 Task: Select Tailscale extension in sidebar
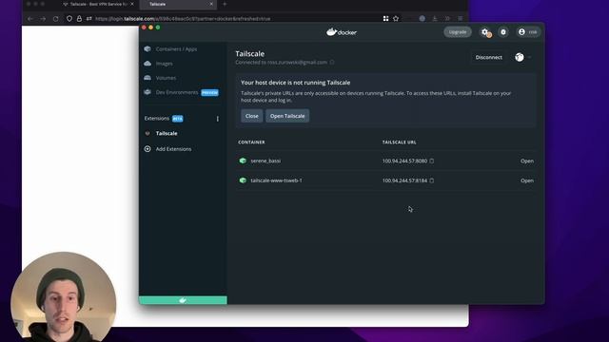(167, 133)
